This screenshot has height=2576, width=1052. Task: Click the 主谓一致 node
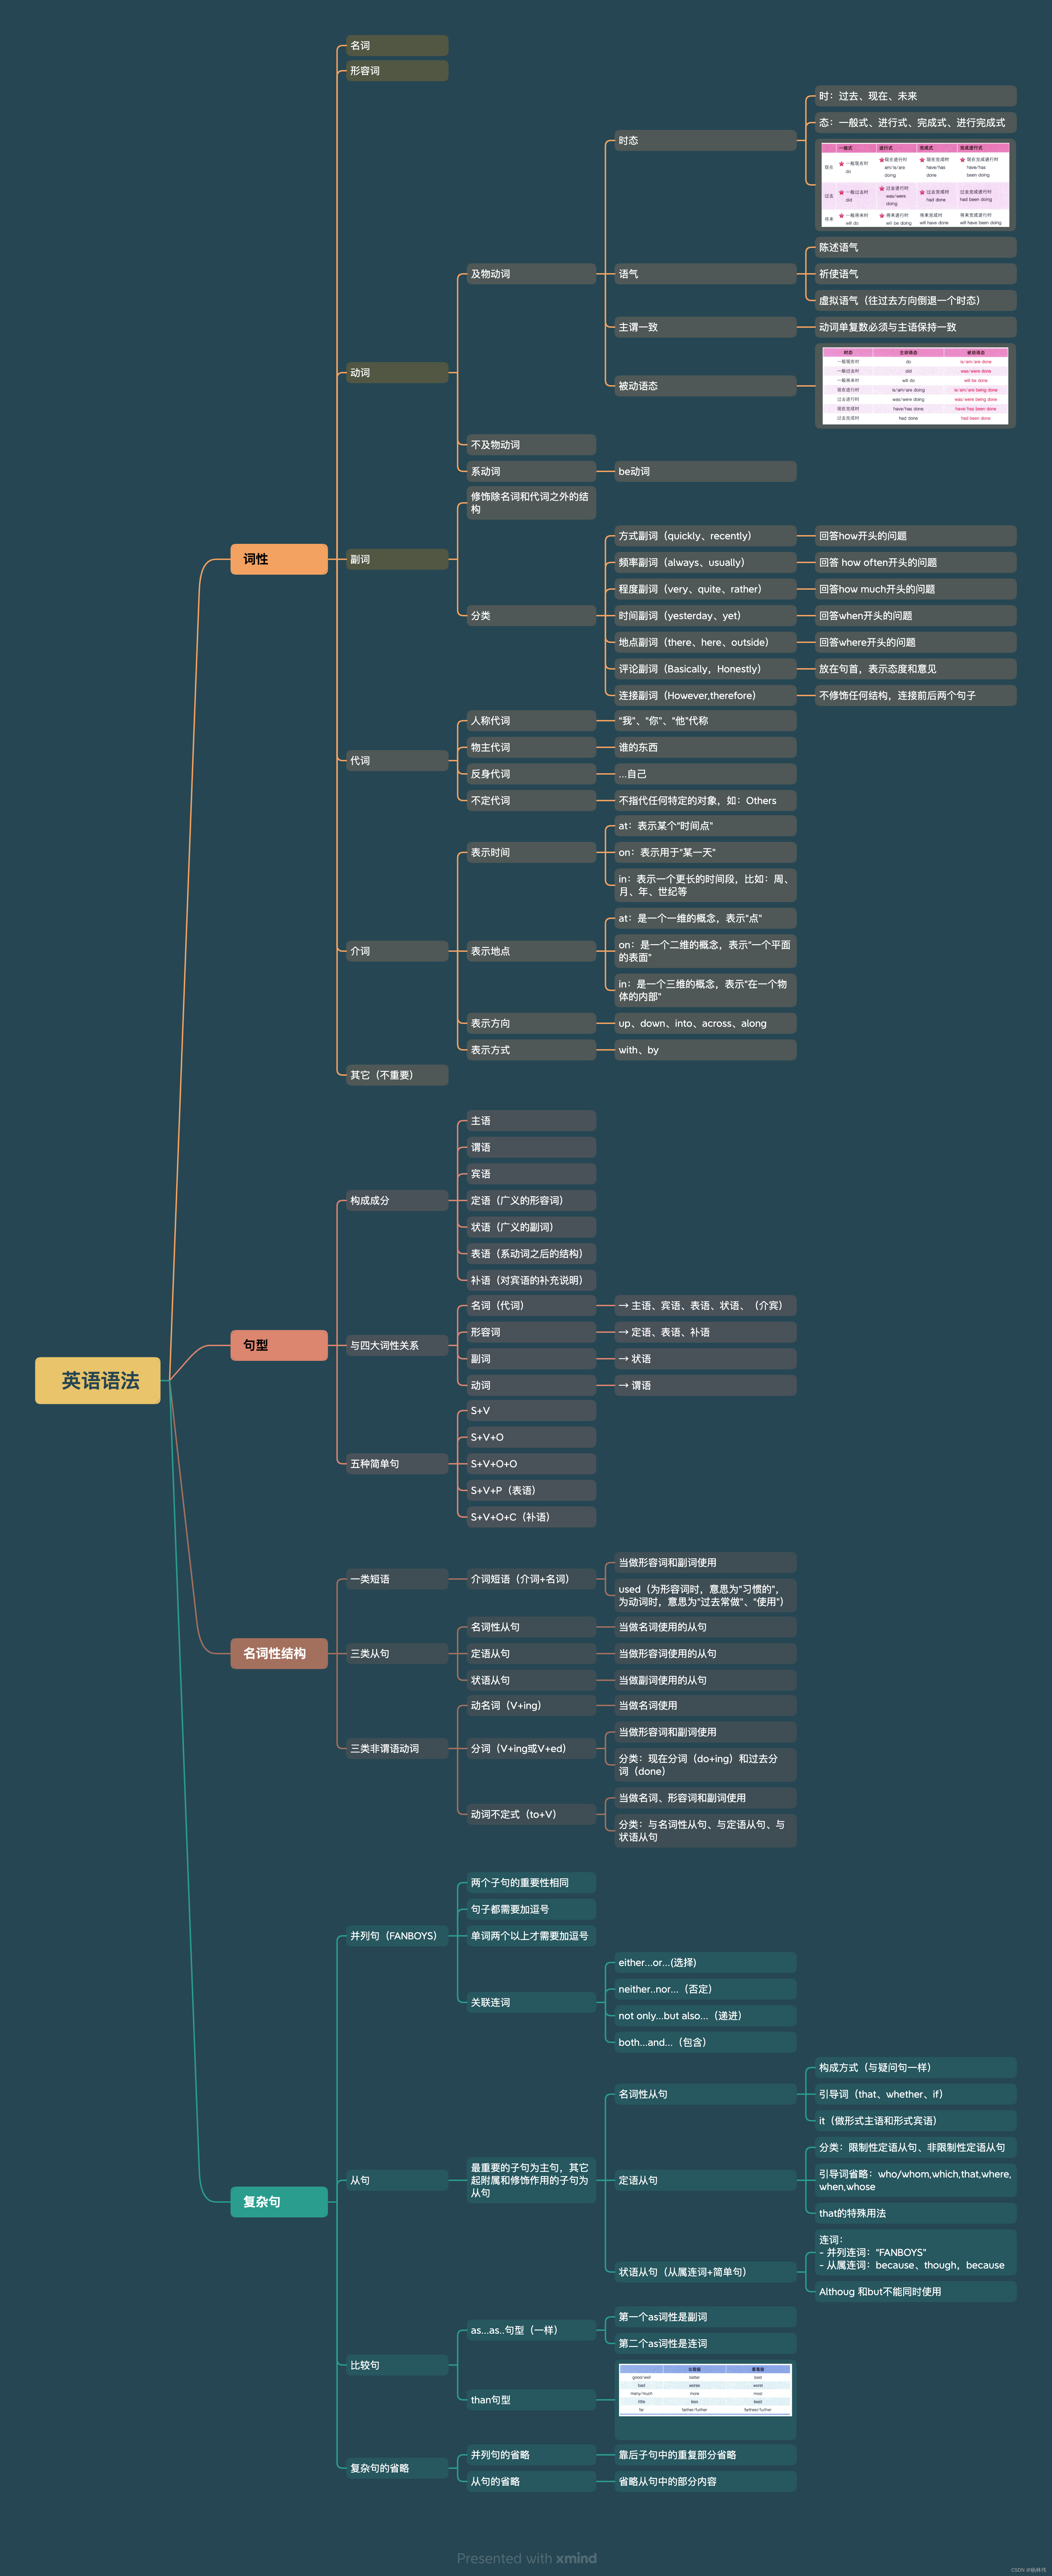click(x=705, y=327)
